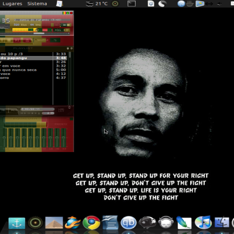Viewport: 234px width, 234px height.
Task: Toggle the SHUFFLE button in the player
Action: [x=42, y=40]
